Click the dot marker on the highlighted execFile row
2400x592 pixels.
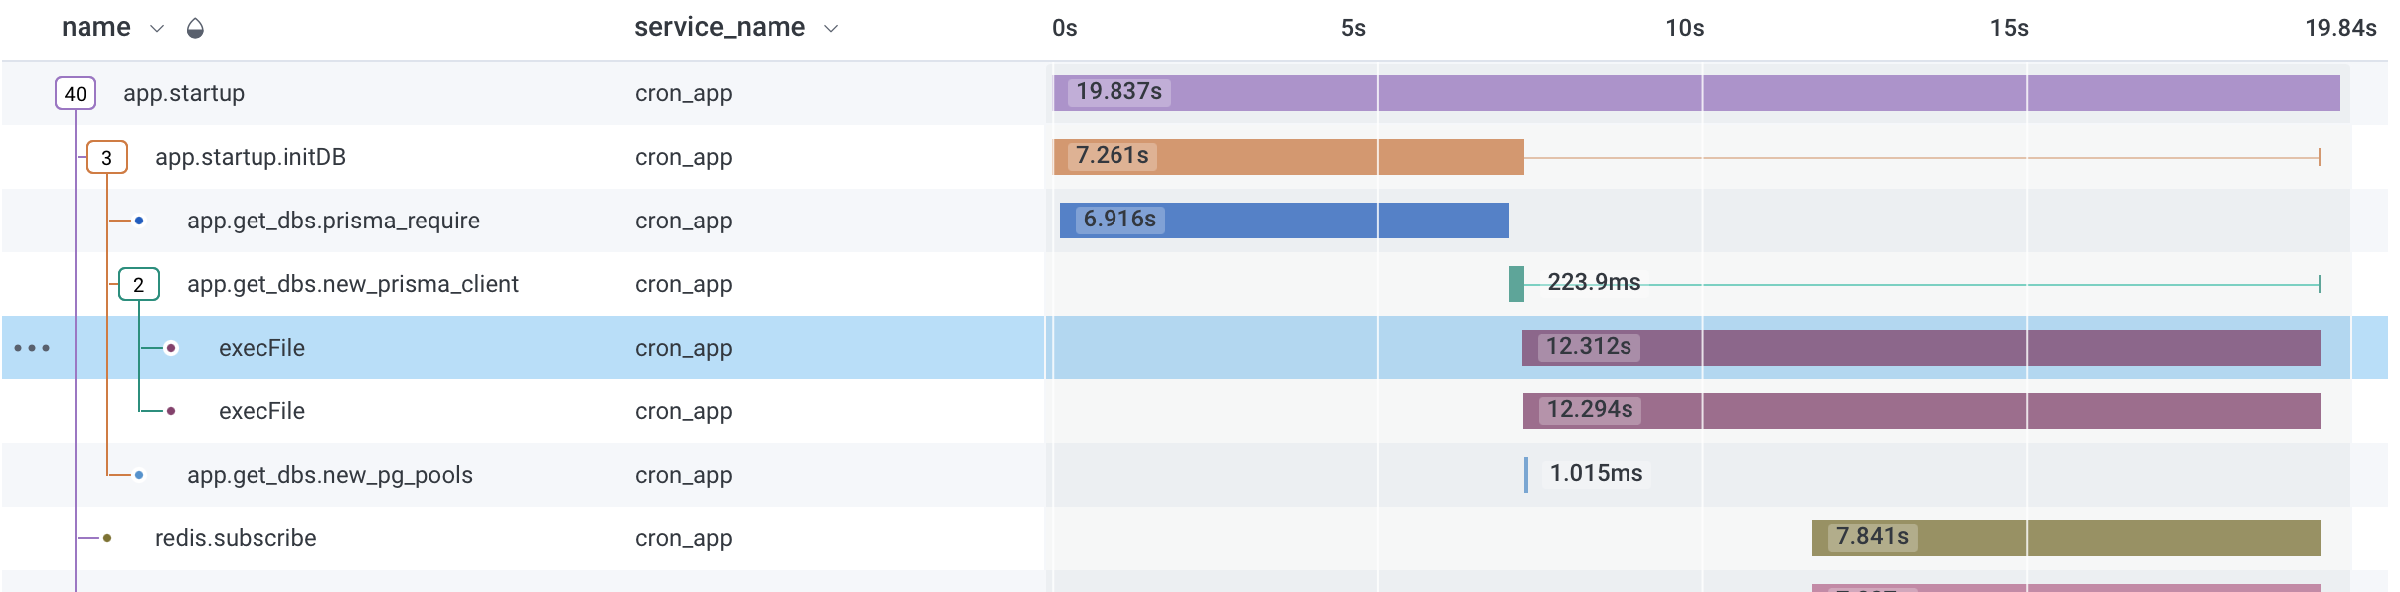click(172, 347)
